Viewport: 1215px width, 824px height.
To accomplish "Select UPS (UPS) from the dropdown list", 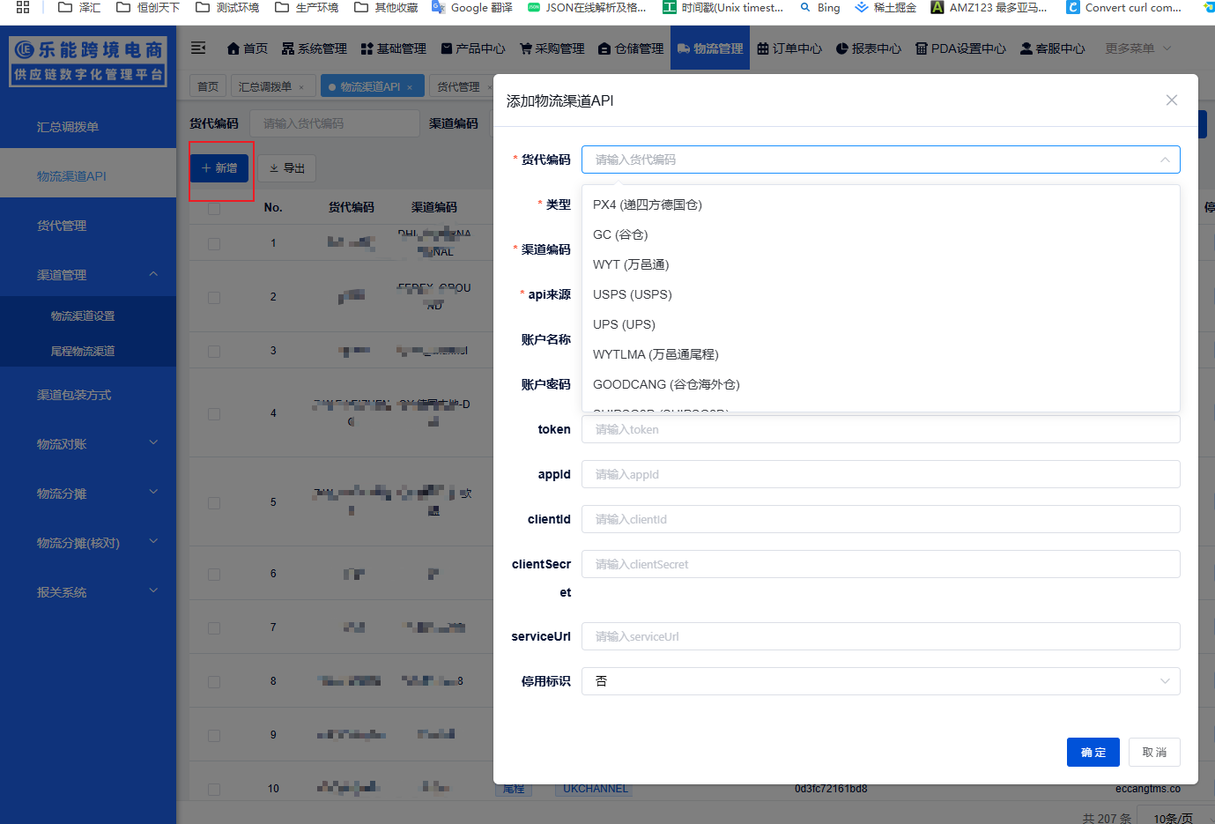I will click(x=624, y=324).
